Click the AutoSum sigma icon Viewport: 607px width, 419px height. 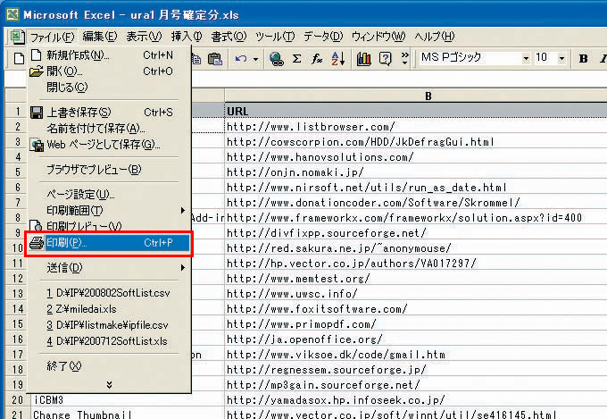click(297, 59)
